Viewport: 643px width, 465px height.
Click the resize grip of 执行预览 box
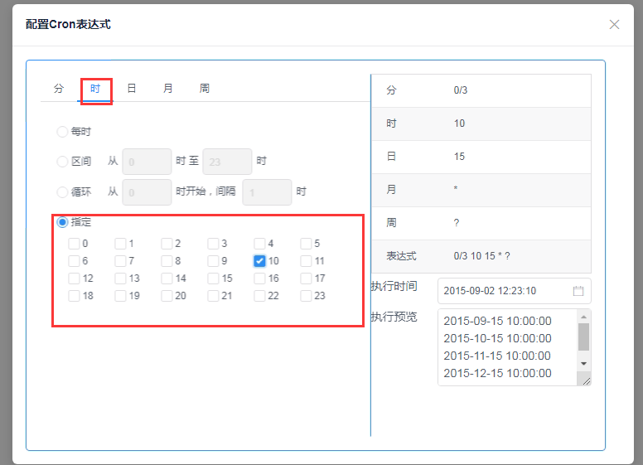pos(586,381)
